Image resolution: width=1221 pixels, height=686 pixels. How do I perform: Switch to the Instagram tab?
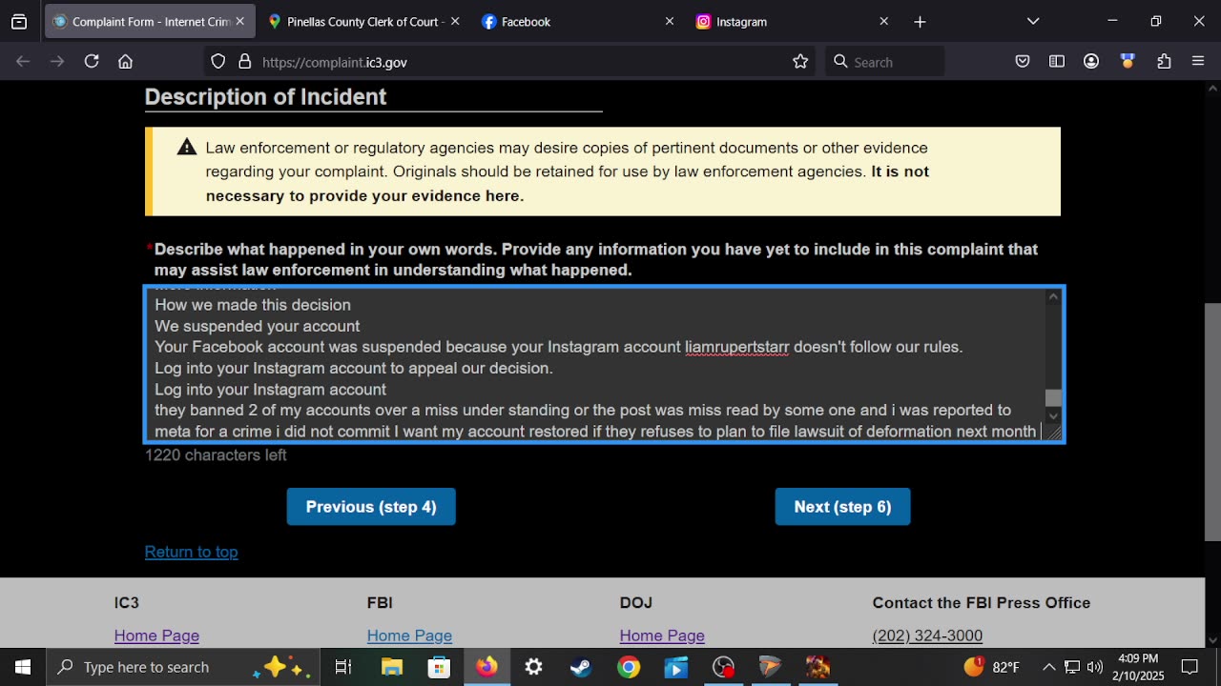point(794,21)
